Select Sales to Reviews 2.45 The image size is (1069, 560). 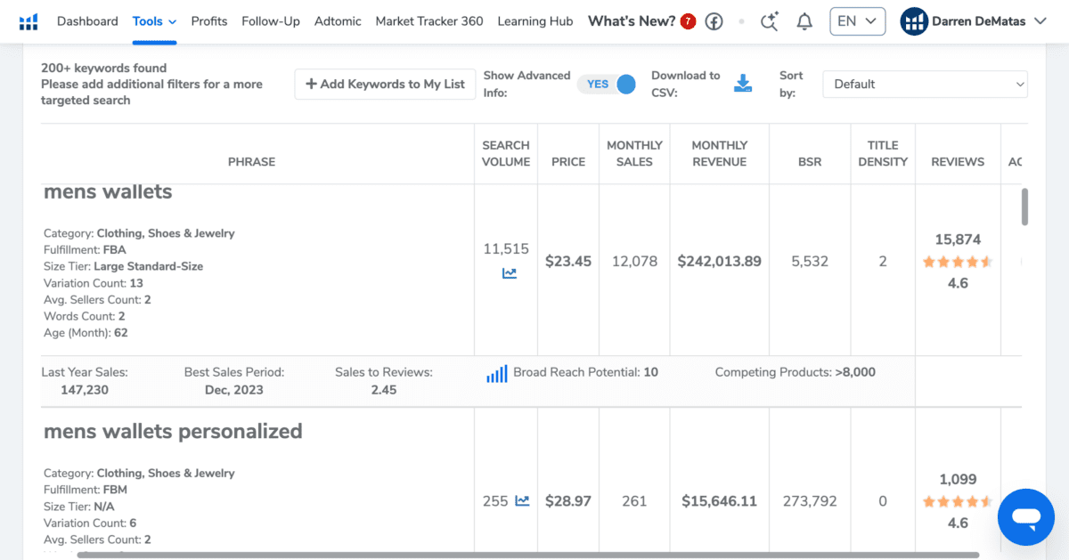pos(384,390)
